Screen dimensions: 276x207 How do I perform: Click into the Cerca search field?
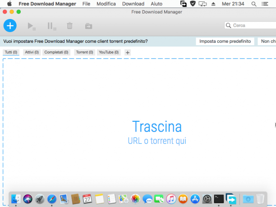[x=250, y=25]
